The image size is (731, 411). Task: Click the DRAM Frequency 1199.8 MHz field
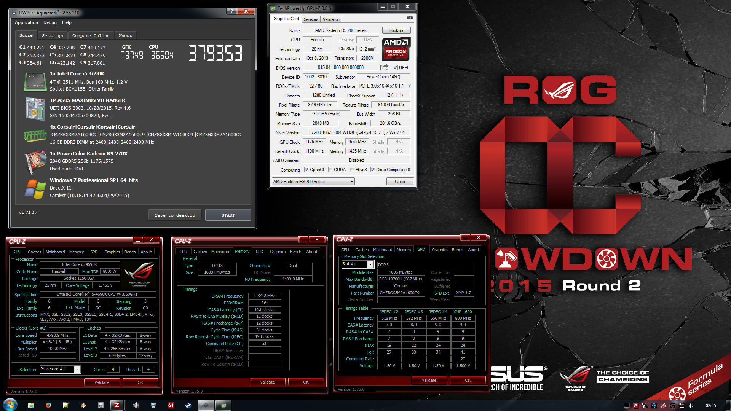(264, 296)
